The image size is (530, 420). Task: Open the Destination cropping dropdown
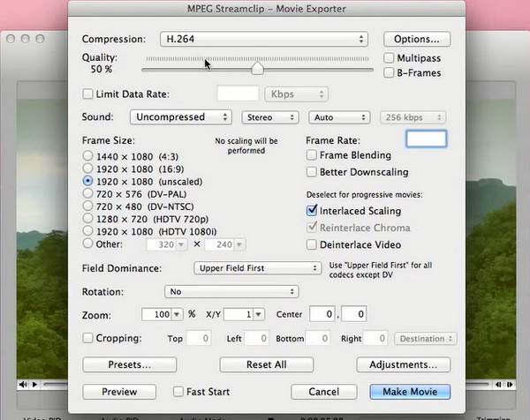pyautogui.click(x=426, y=339)
